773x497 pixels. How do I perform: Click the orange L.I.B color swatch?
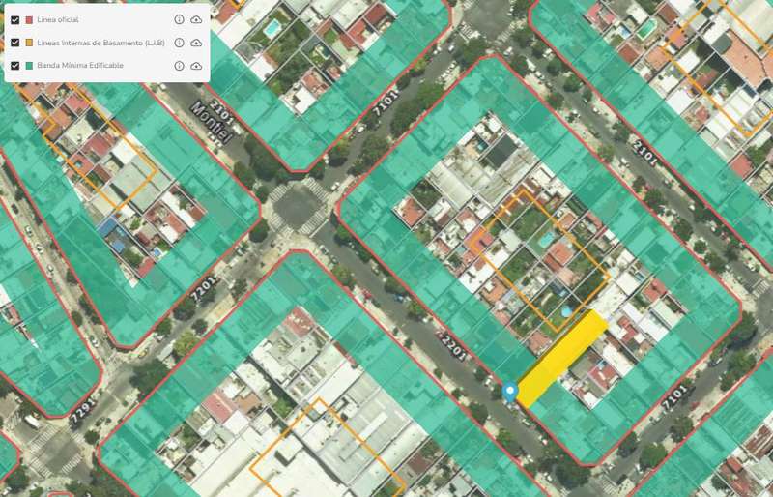[29, 43]
